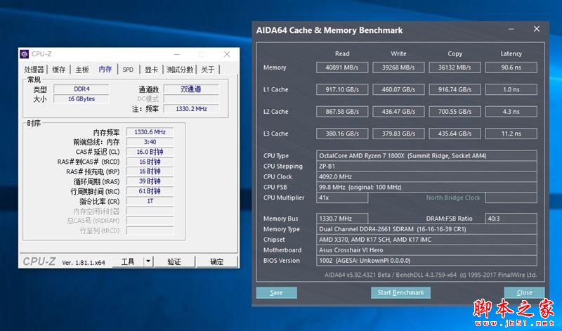Click the 双通道 channel value in CPU-Z
Image resolution: width=562 pixels, height=331 pixels.
click(191, 89)
